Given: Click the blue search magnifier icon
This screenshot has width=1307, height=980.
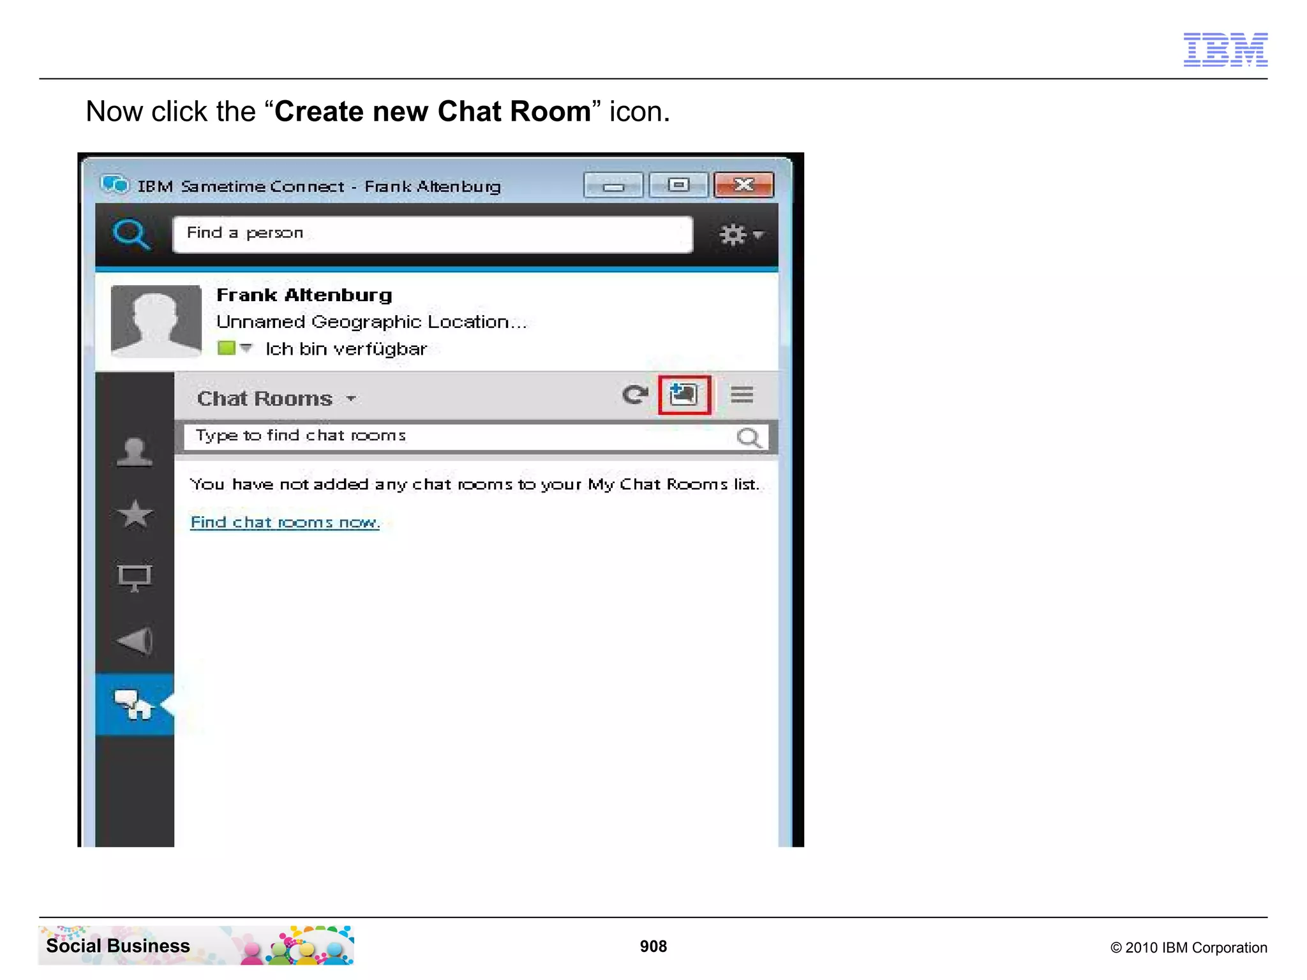Looking at the screenshot, I should [131, 235].
